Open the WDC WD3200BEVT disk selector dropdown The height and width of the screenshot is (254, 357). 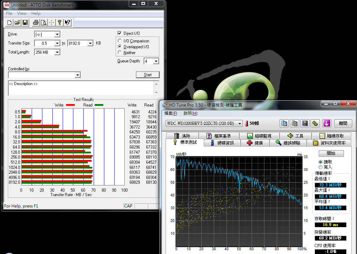click(x=240, y=123)
